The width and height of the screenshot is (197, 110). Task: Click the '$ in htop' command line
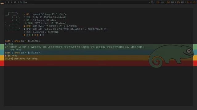(x=11, y=56)
